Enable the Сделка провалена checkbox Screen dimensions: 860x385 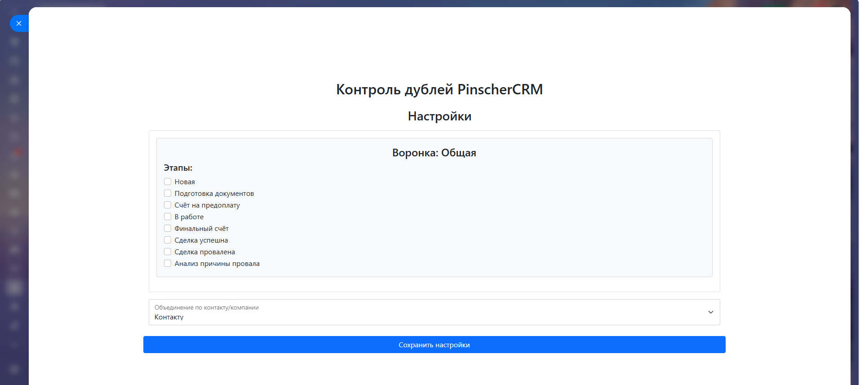[168, 252]
